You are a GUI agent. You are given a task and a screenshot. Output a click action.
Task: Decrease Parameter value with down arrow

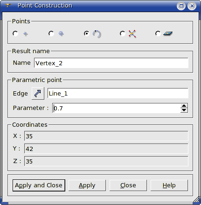(184, 110)
